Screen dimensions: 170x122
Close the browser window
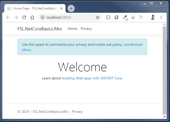161,4
